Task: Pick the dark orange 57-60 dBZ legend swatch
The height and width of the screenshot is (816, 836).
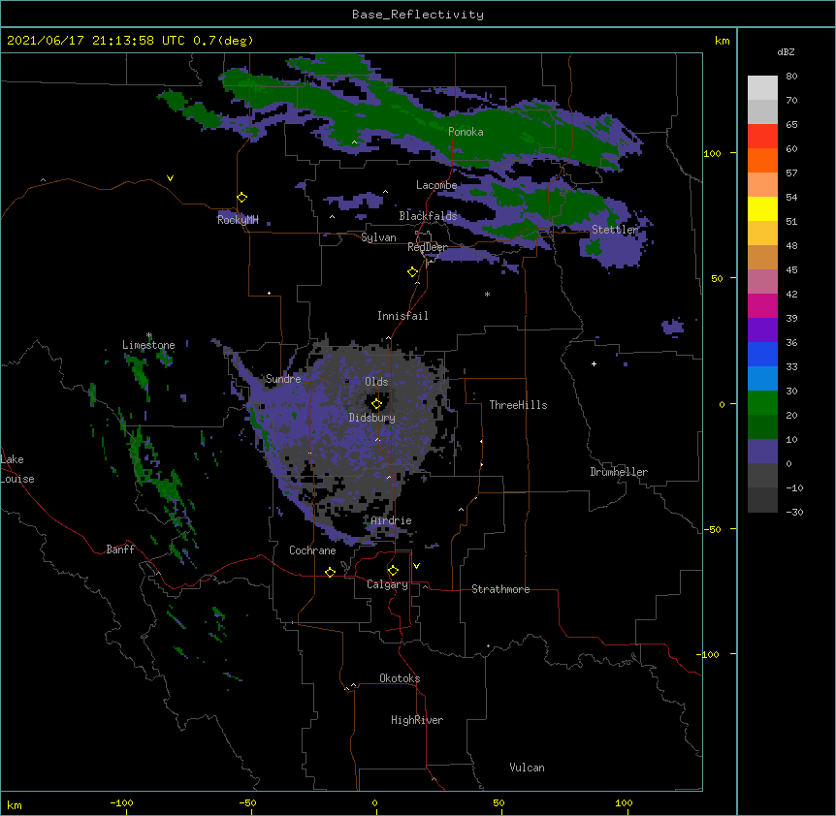Action: pyautogui.click(x=762, y=161)
